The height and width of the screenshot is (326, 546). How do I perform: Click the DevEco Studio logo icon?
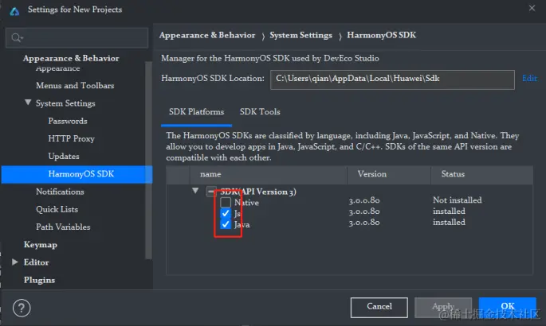(x=14, y=11)
